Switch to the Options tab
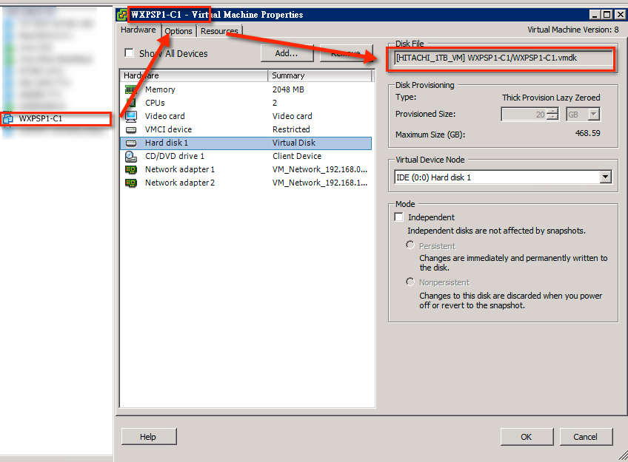Screen dimensions: 628x462 click(178, 31)
